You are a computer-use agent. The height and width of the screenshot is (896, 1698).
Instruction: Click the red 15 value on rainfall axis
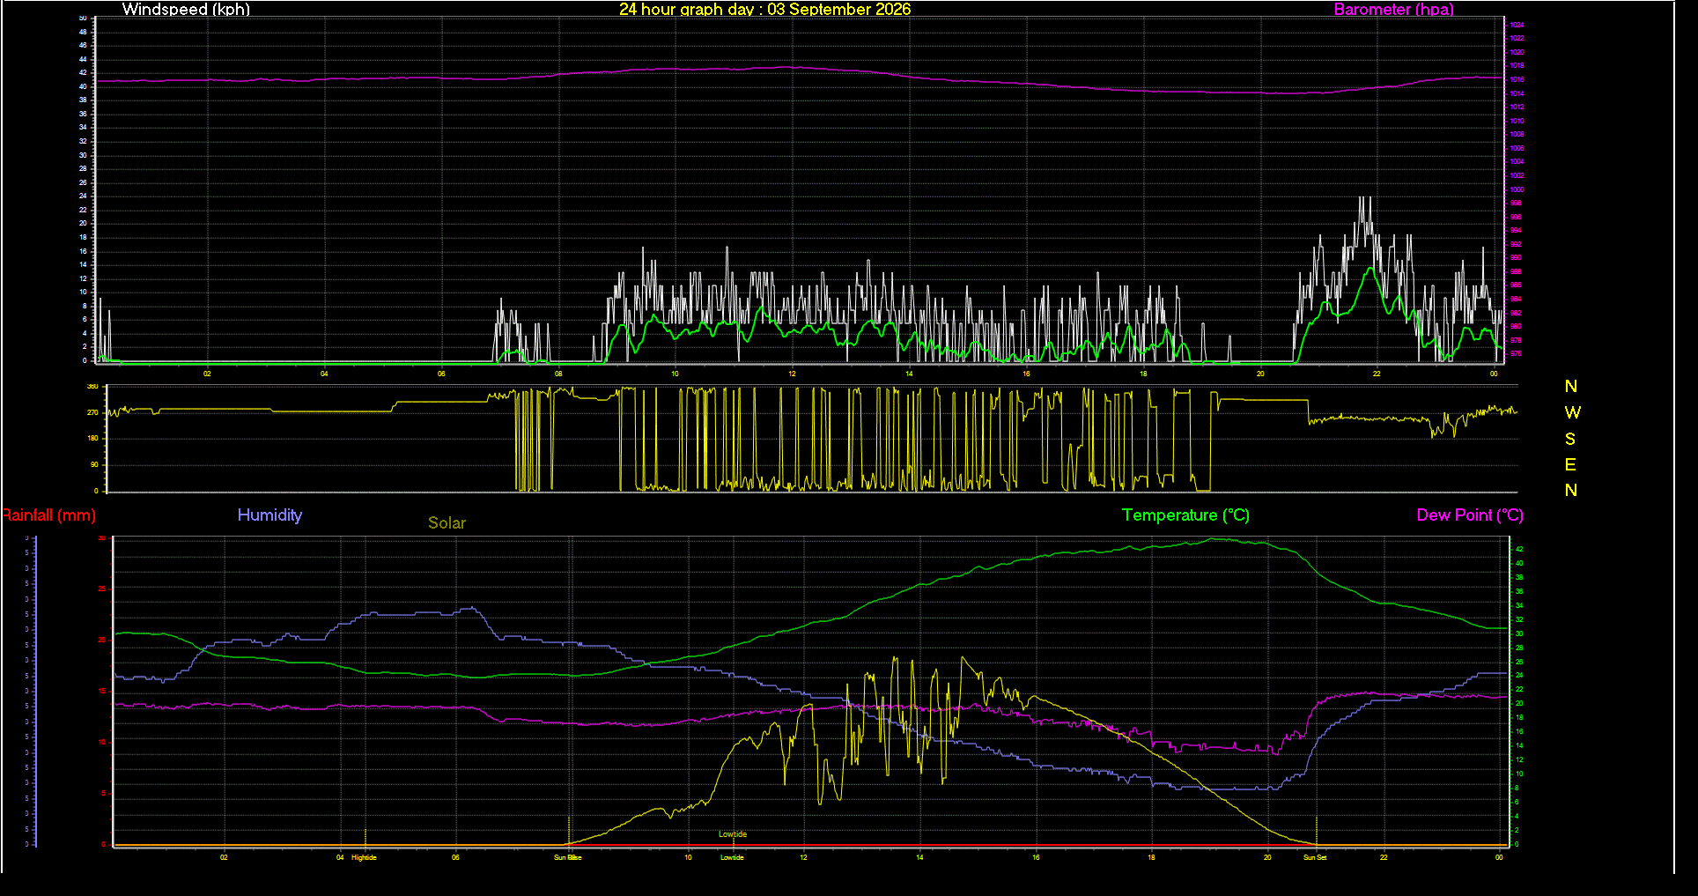(x=101, y=691)
